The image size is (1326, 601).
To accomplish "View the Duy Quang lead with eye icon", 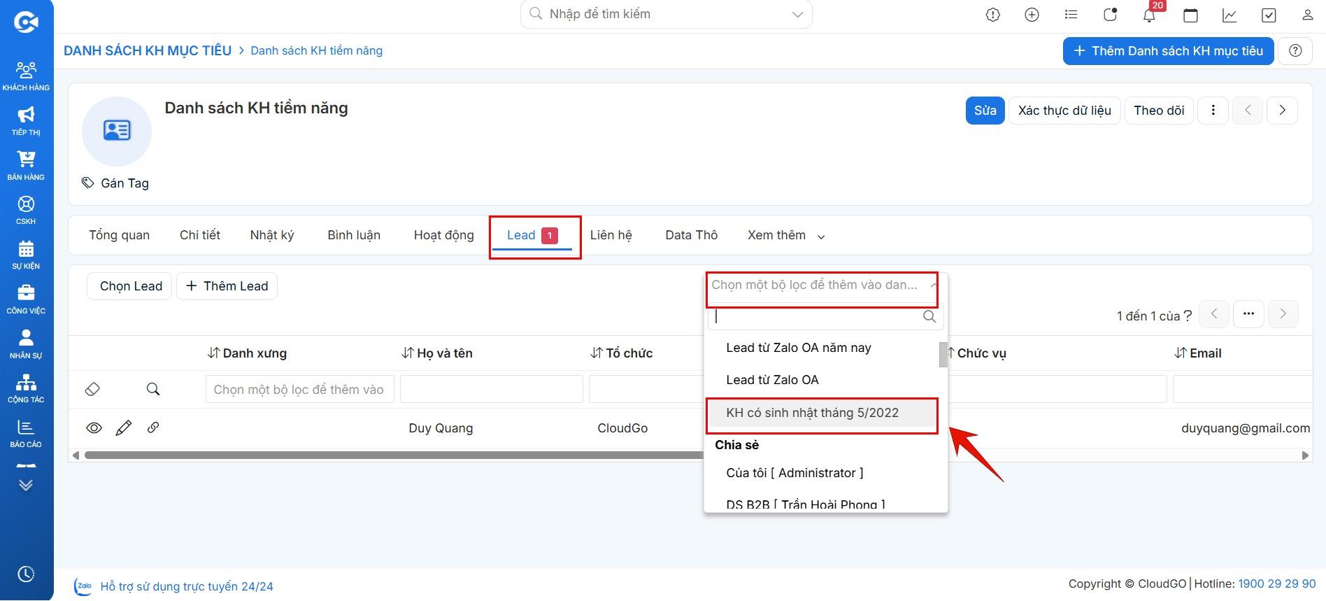I will [94, 427].
